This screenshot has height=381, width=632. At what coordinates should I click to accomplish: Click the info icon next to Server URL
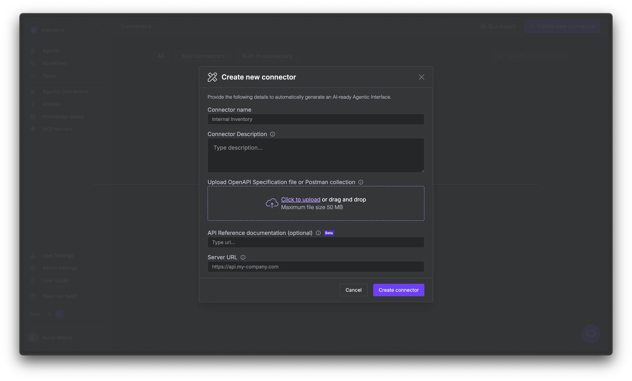point(243,257)
